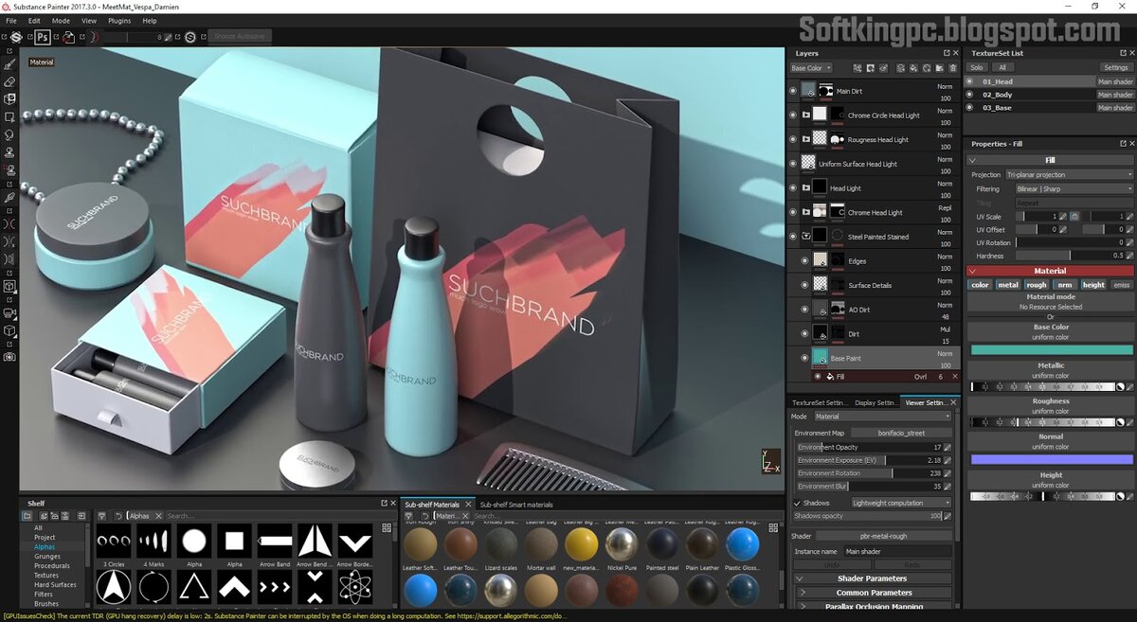
Task: Click the teal Base Color swatch
Action: [x=1050, y=349]
